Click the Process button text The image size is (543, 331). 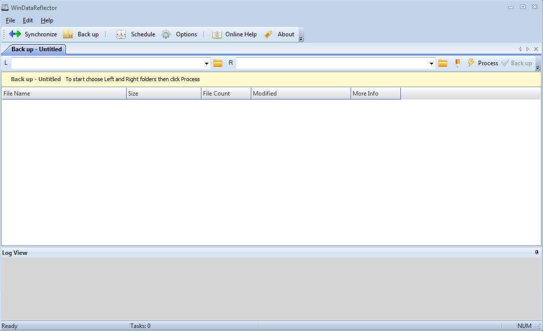488,63
